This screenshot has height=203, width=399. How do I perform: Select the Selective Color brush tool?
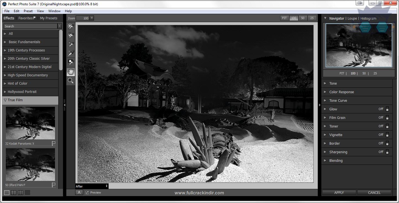click(x=71, y=63)
